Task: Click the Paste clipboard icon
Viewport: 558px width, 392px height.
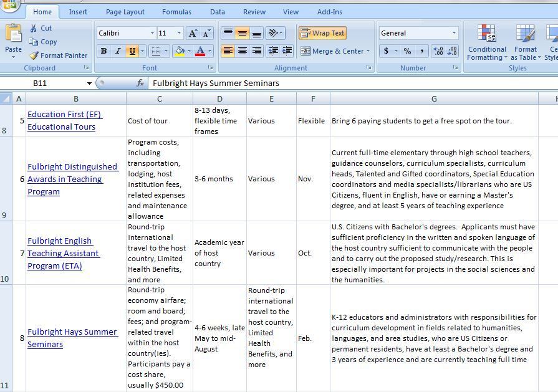Action: pos(14,34)
